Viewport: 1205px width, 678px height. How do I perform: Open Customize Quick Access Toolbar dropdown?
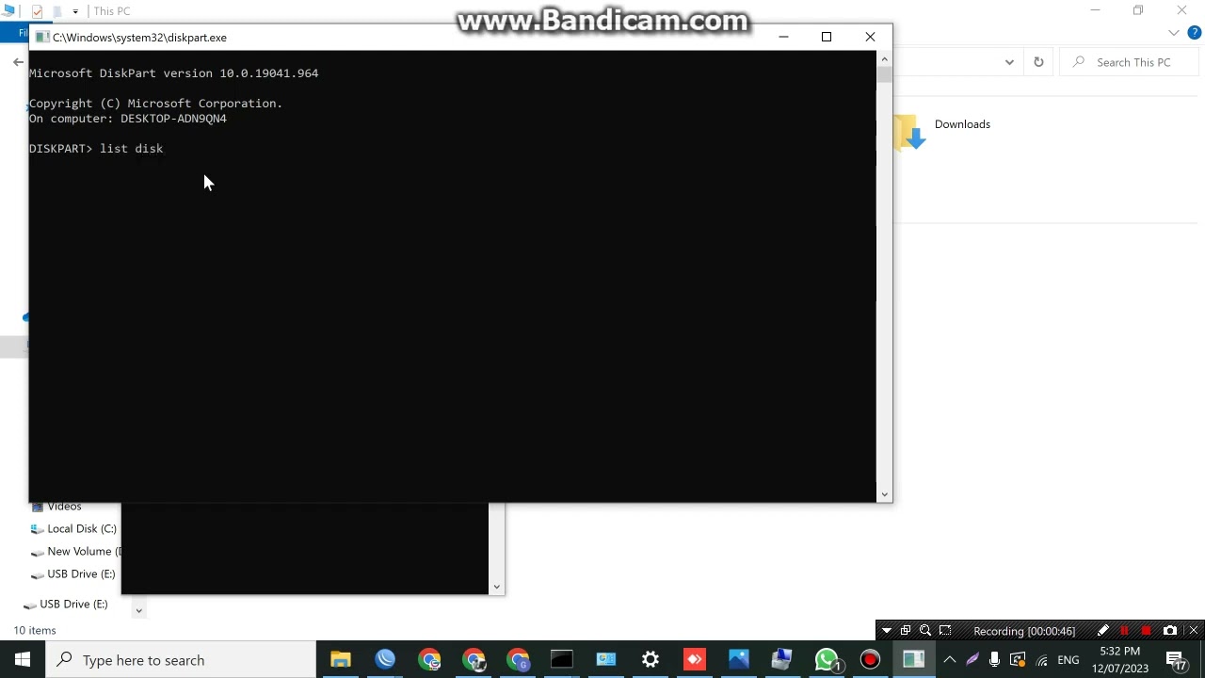click(x=75, y=11)
